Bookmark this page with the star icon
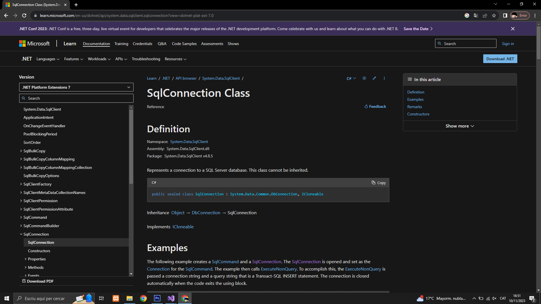 pyautogui.click(x=494, y=15)
